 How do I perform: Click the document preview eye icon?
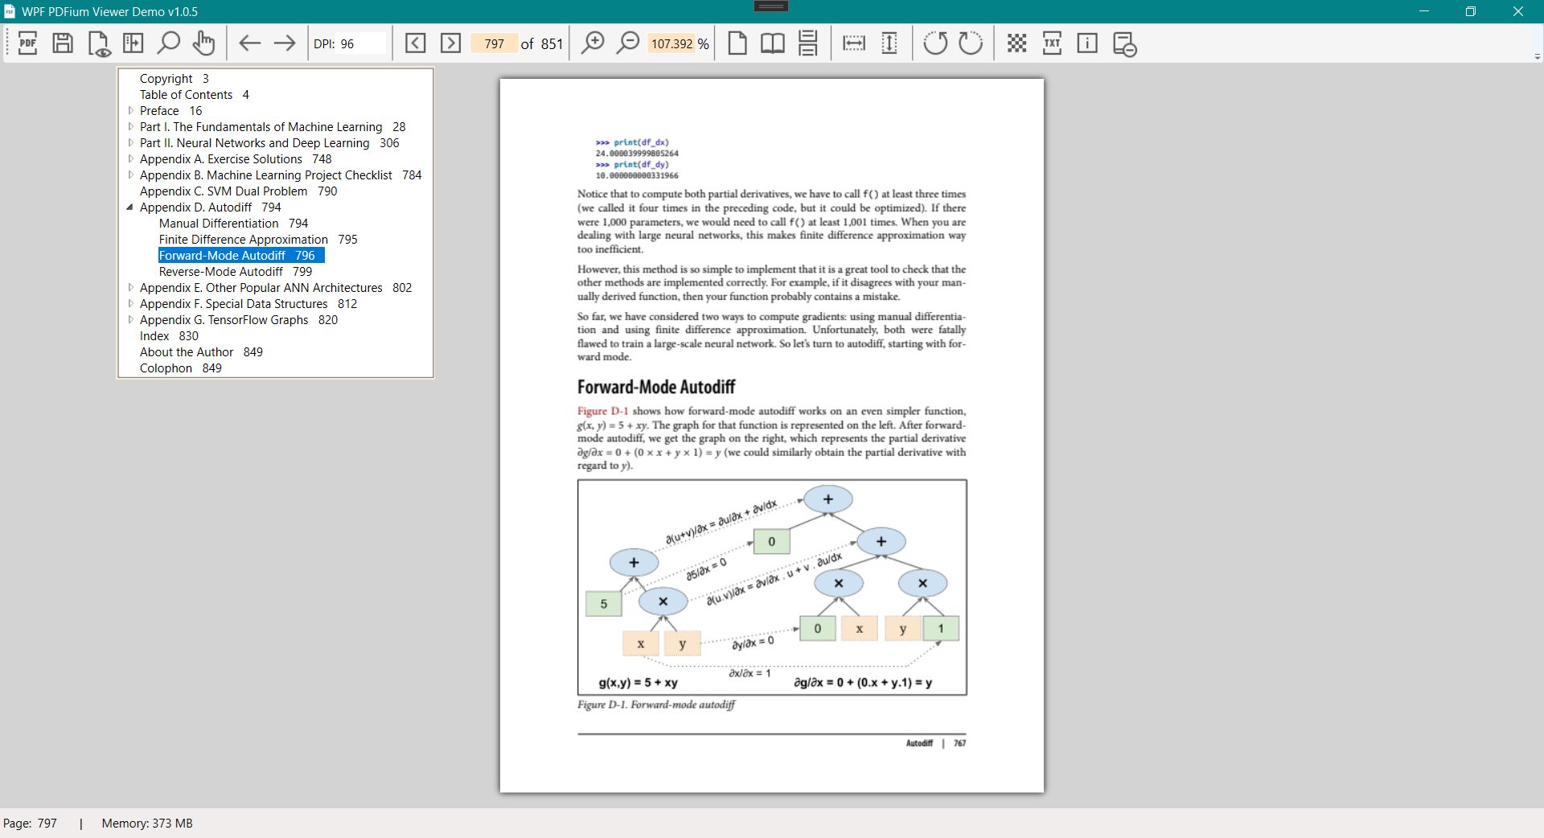click(x=98, y=43)
